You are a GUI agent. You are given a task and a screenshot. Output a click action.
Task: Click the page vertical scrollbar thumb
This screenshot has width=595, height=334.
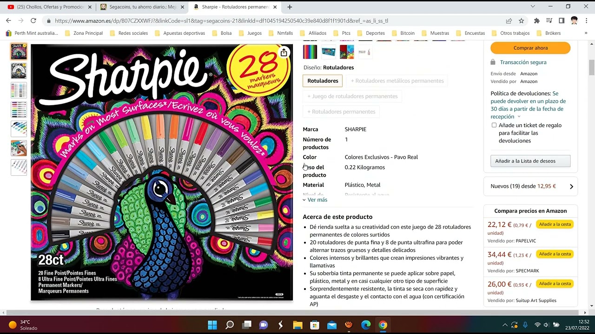click(x=592, y=67)
